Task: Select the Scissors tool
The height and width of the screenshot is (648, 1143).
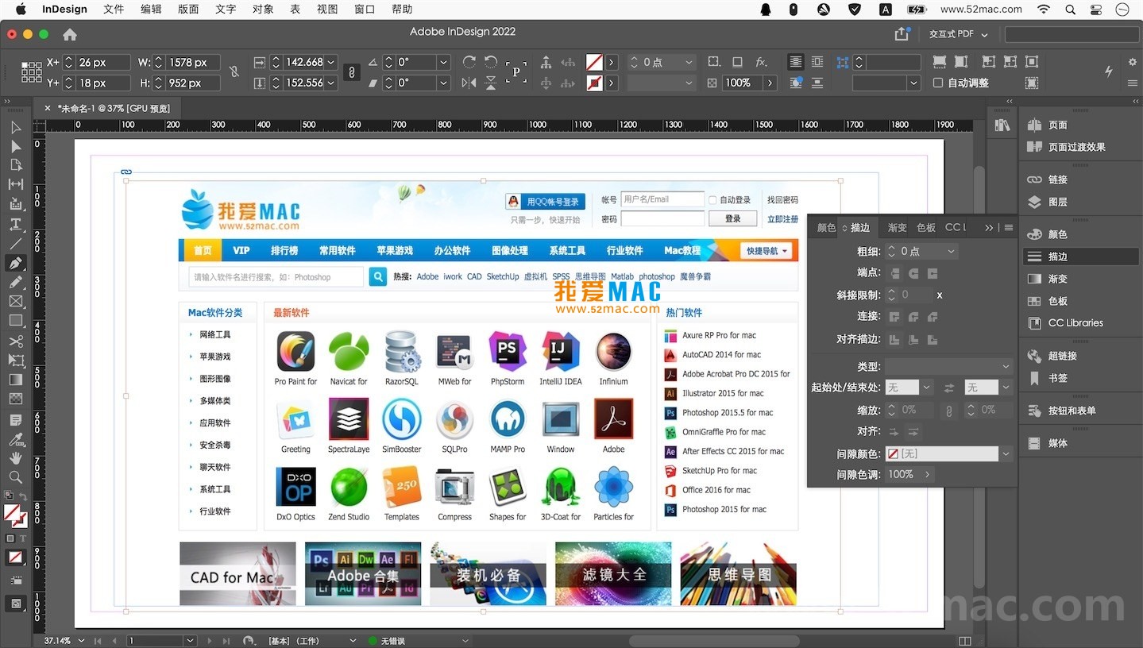Action: click(15, 341)
